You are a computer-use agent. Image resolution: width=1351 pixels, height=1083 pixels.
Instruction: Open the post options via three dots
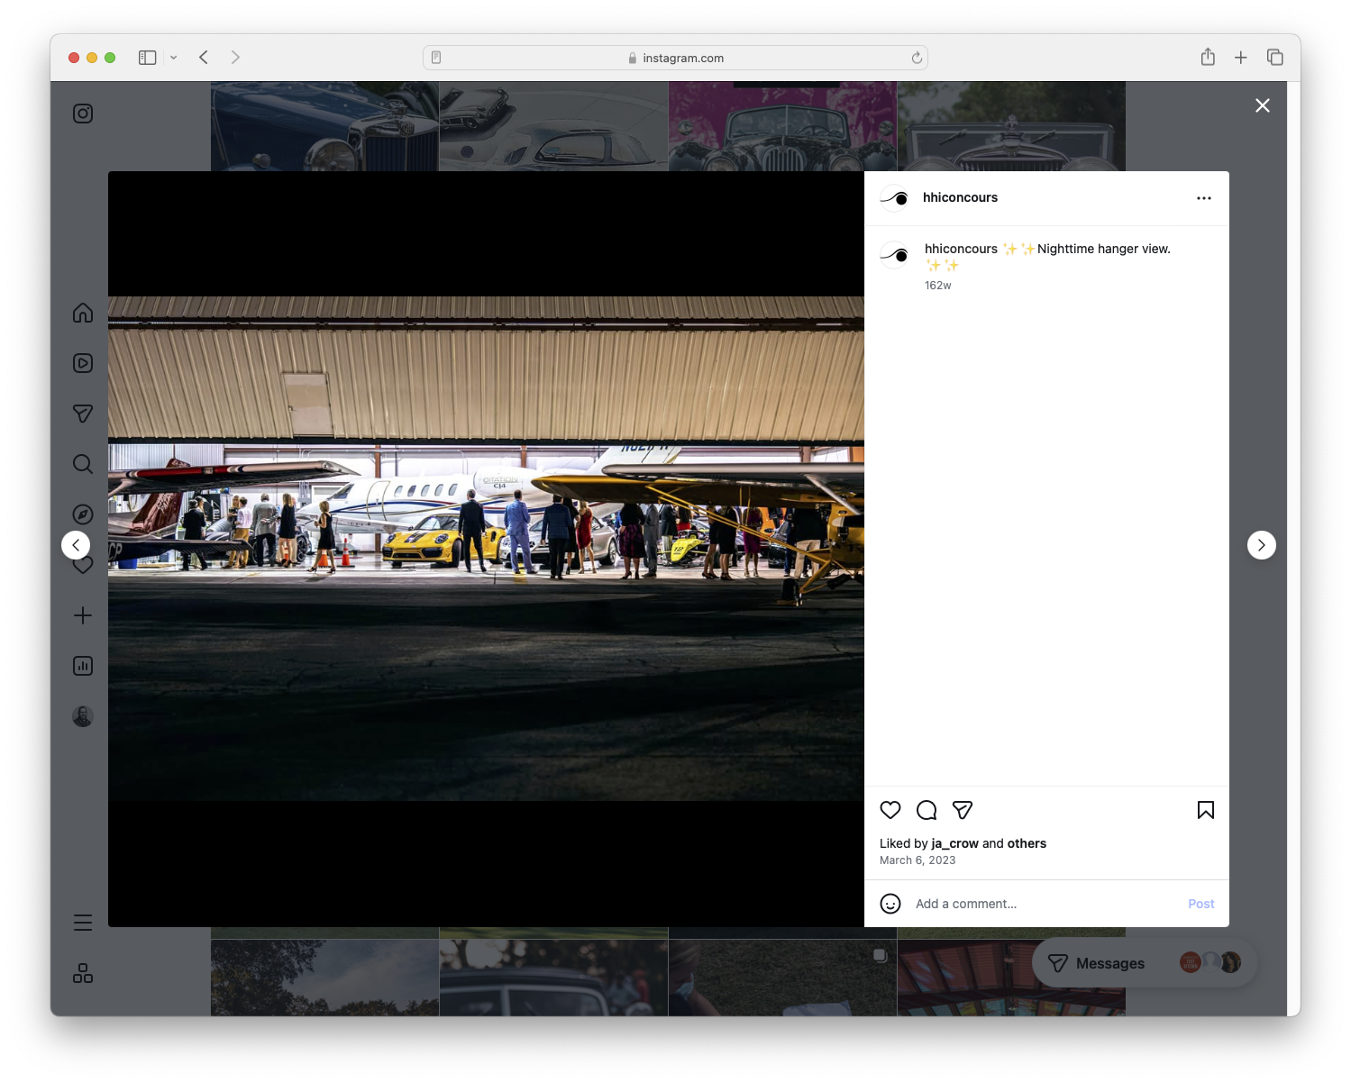[1204, 197]
